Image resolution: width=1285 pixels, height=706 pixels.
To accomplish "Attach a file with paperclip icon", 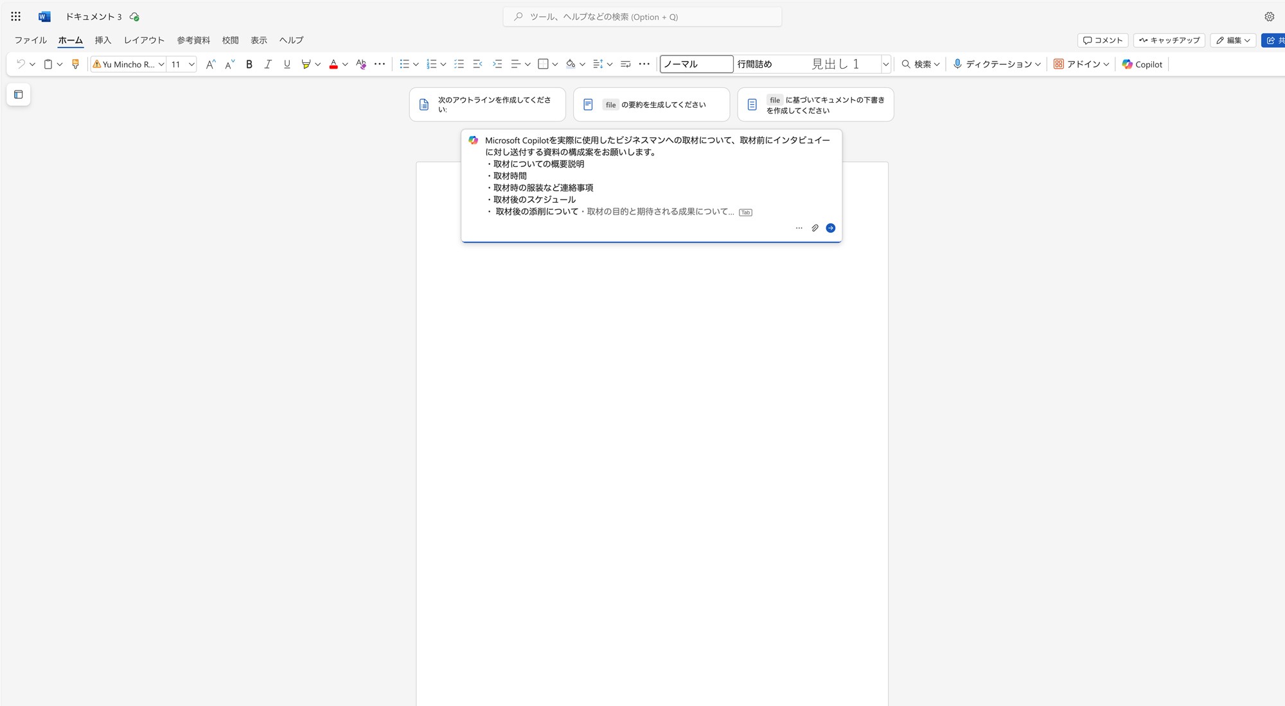I will click(815, 228).
